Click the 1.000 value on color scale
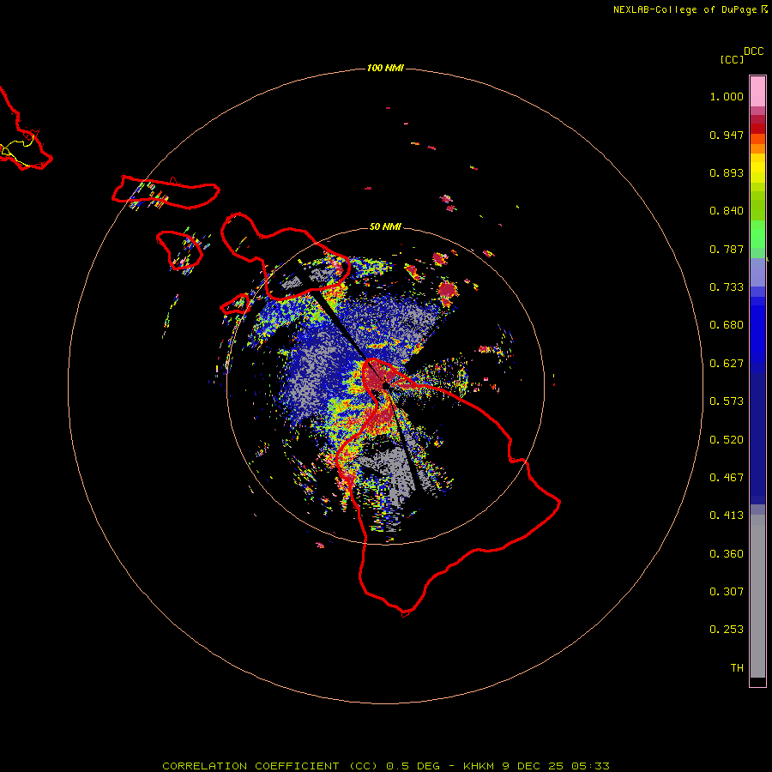 727,96
